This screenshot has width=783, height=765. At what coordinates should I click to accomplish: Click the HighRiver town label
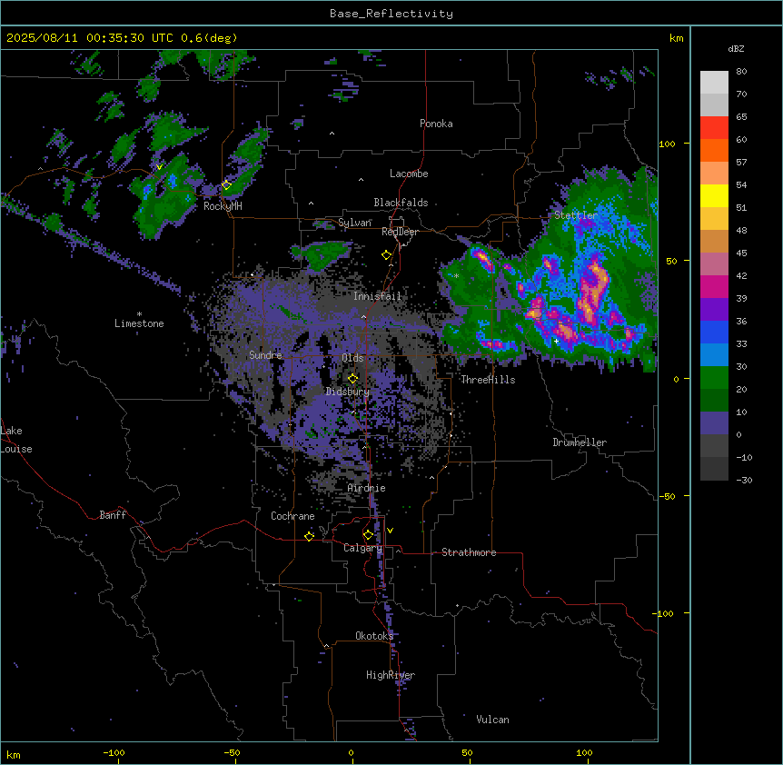click(391, 675)
